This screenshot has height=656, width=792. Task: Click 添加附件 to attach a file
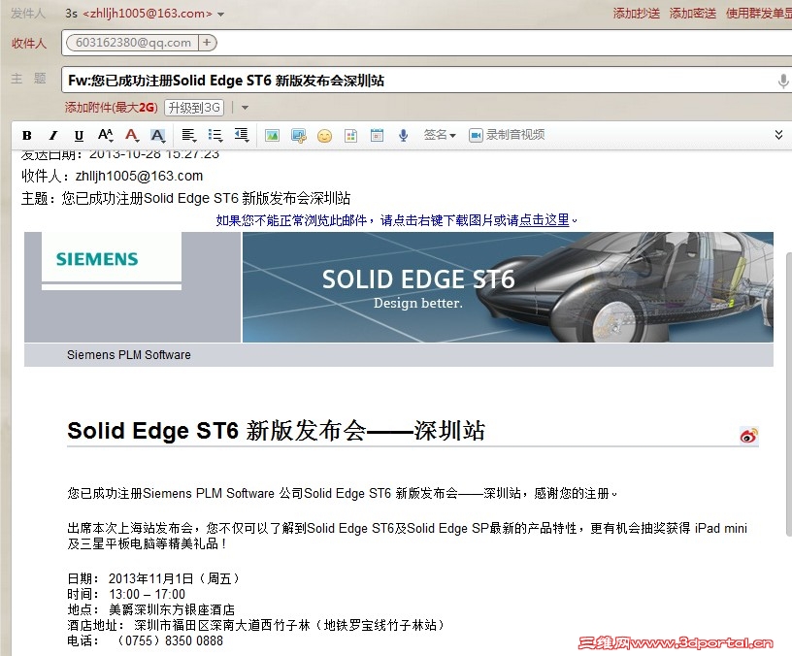[111, 107]
